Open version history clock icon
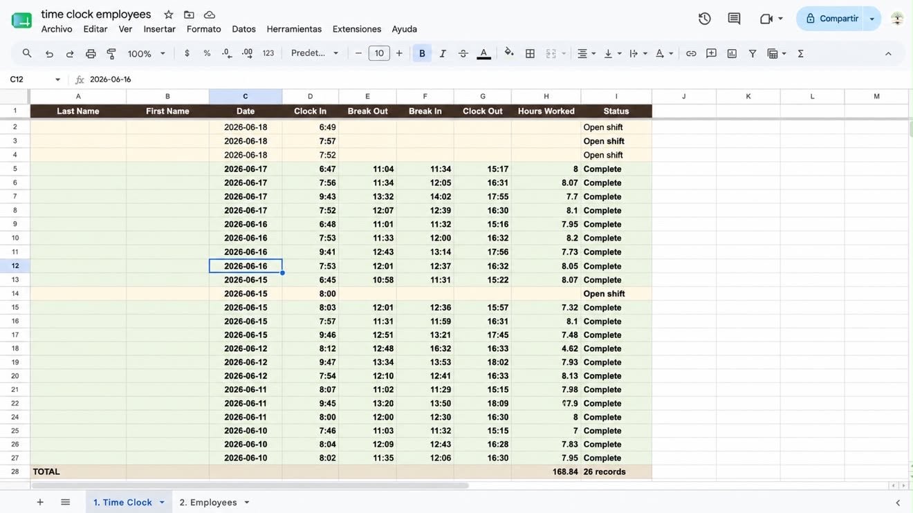The image size is (913, 513). [705, 19]
